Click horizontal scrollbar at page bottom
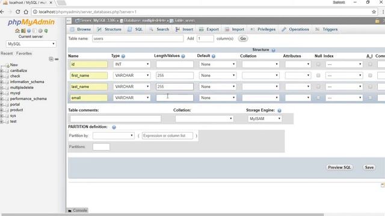This screenshot has height=216, width=385. click(x=162, y=215)
